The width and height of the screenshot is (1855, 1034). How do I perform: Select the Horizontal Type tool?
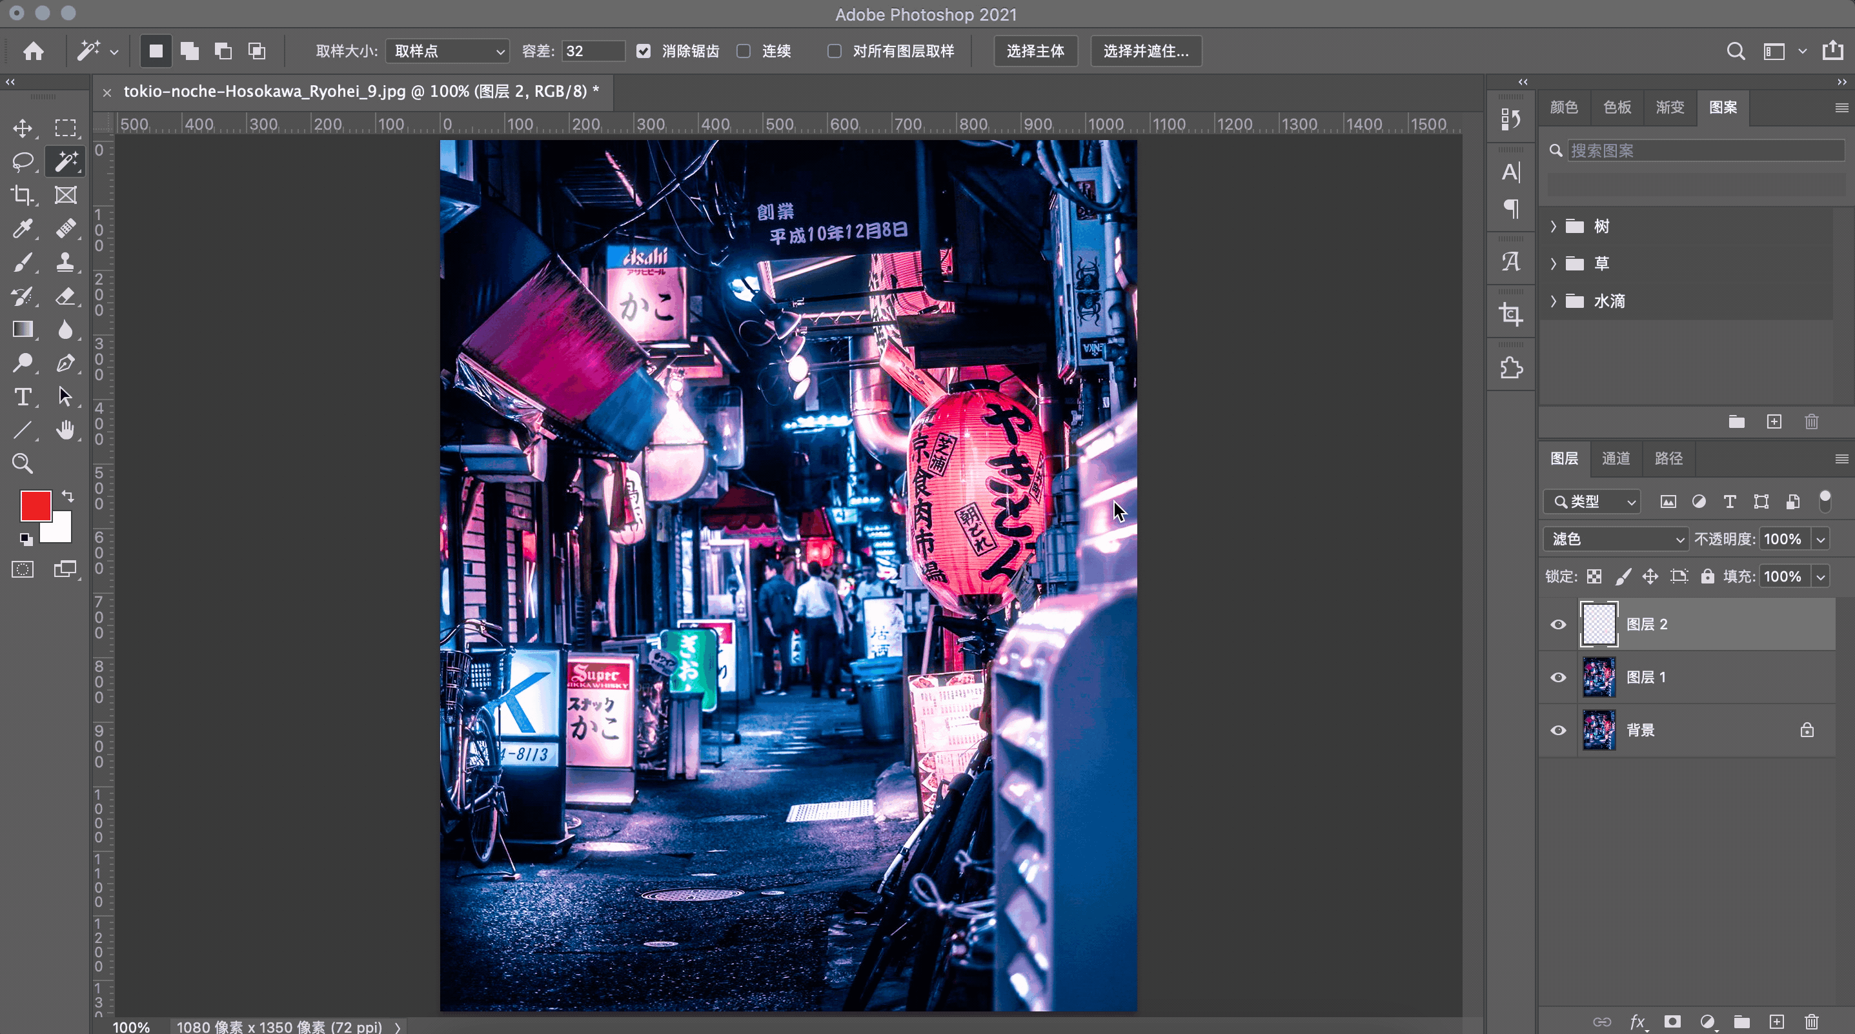pyautogui.click(x=23, y=397)
